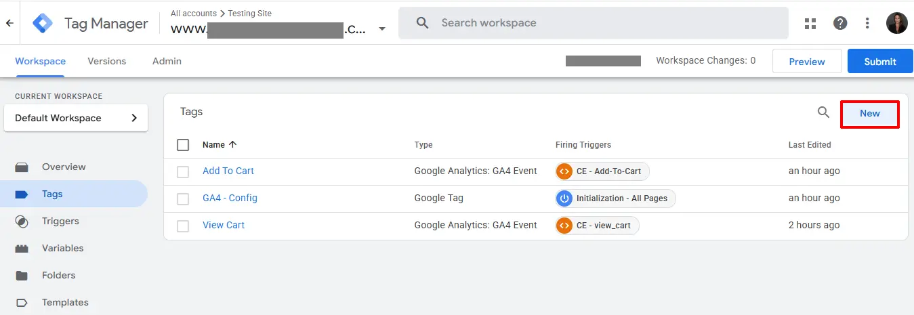
Task: Click the Preview button
Action: click(807, 61)
